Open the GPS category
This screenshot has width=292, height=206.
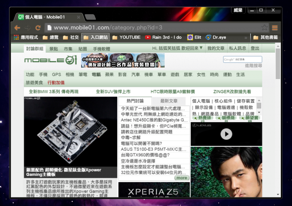pos(56,74)
